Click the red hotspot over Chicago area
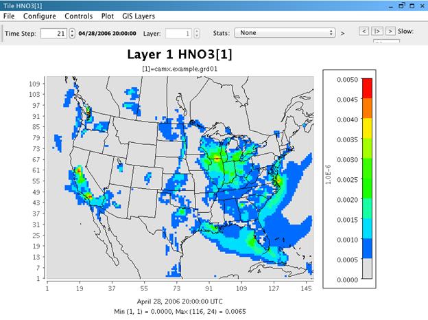Image resolution: width=428 pixels, height=320 pixels. click(x=217, y=158)
